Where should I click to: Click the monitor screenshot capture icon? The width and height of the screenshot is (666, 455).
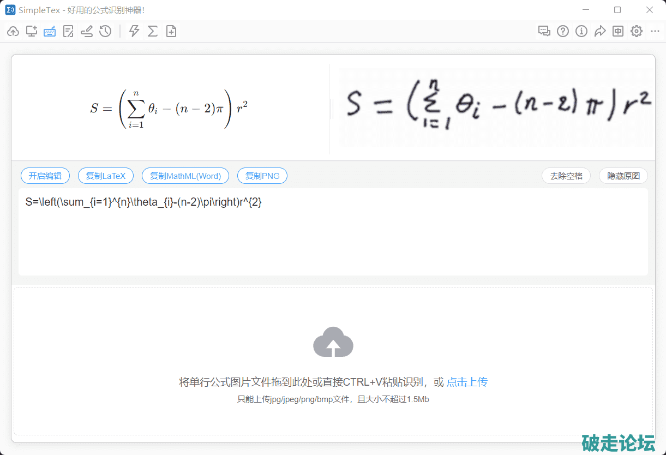coord(32,32)
